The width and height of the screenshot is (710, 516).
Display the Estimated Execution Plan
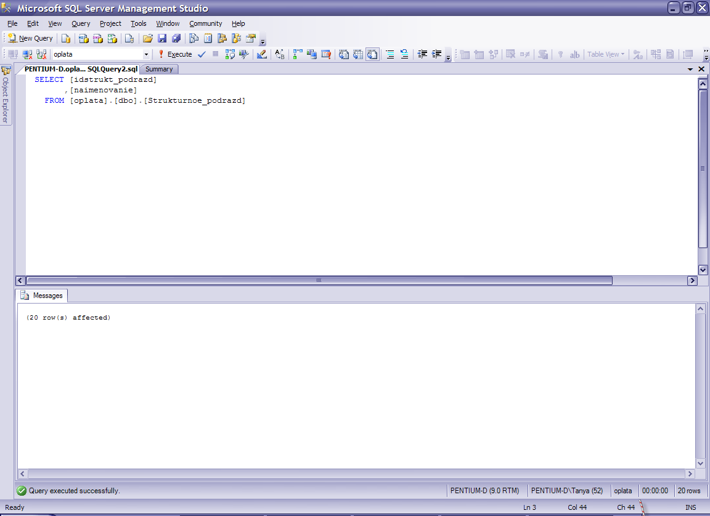(230, 54)
